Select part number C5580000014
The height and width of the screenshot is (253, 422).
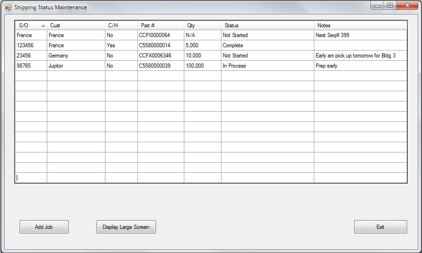(161, 45)
